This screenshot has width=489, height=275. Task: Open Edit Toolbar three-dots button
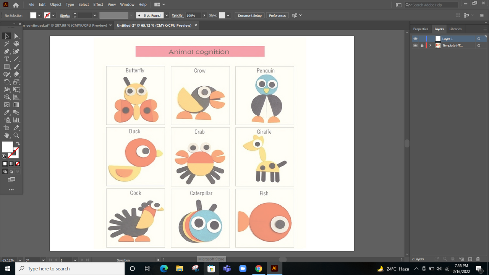11,189
